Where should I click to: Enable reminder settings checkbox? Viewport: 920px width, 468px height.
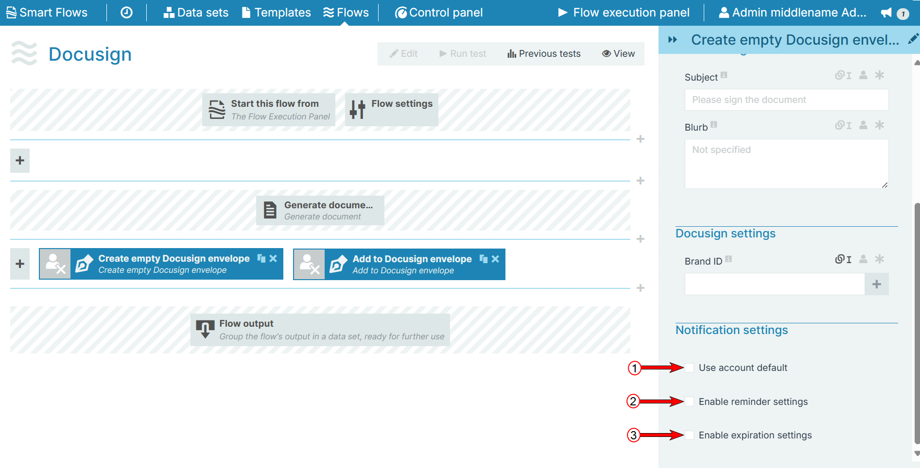tap(690, 401)
